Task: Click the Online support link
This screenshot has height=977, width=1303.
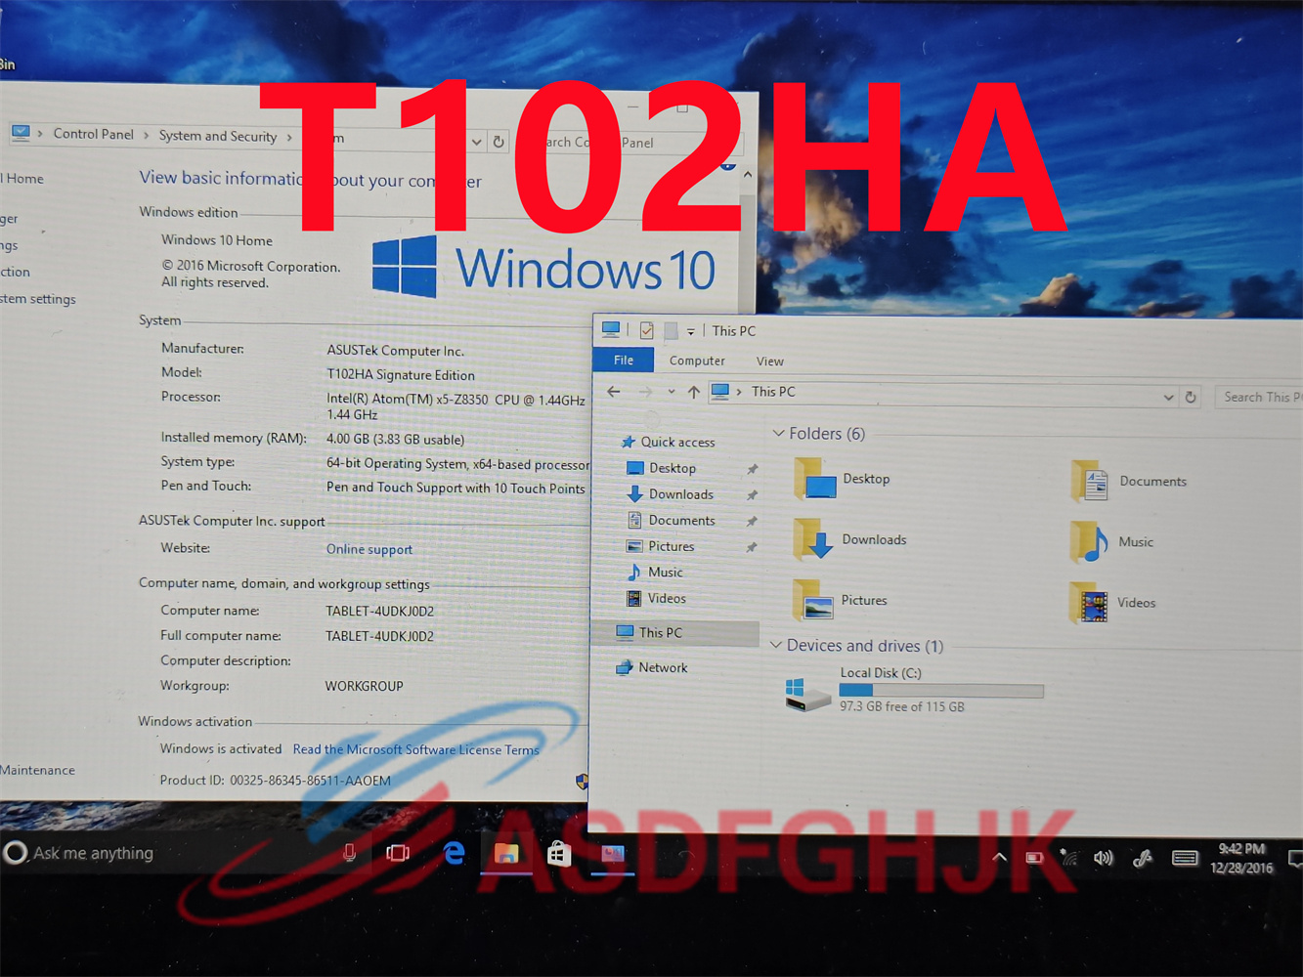Action: click(x=369, y=549)
